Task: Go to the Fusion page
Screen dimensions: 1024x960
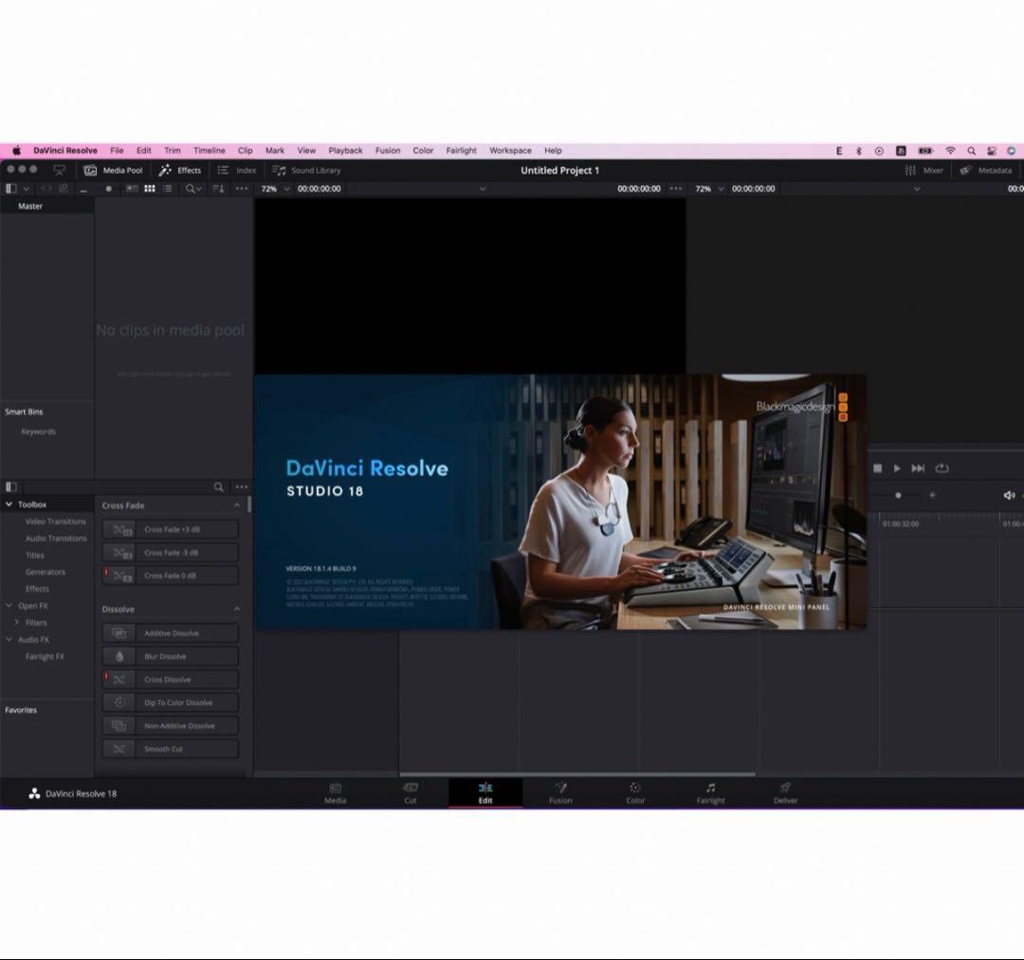Action: (560, 793)
